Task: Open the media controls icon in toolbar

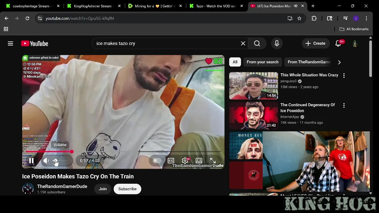Action: (345, 18)
